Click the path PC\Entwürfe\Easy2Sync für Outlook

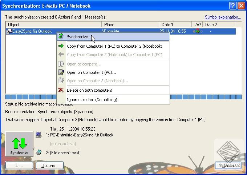click(82, 135)
